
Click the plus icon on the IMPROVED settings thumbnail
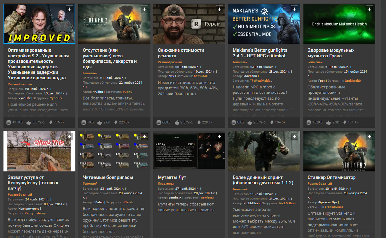coord(69,9)
